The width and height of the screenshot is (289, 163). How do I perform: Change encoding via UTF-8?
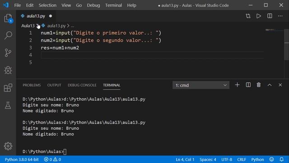(227, 159)
